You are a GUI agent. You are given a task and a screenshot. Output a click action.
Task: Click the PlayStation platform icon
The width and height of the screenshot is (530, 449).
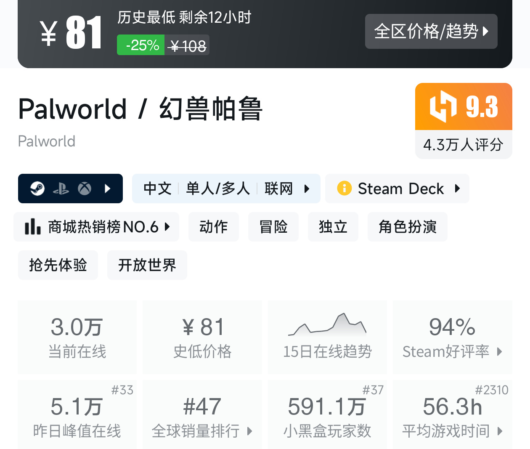61,189
